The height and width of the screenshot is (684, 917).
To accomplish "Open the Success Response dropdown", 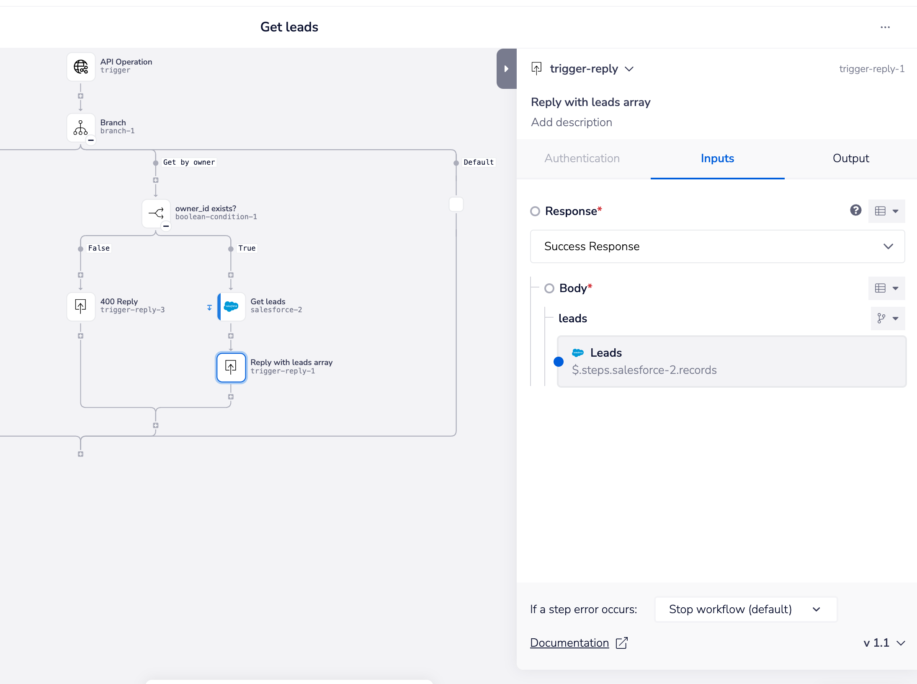I will [717, 246].
